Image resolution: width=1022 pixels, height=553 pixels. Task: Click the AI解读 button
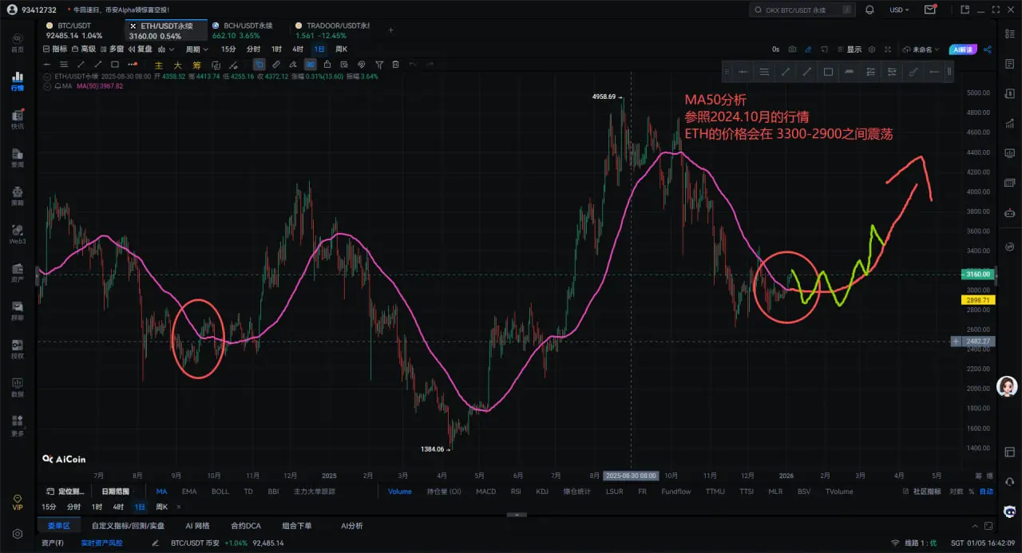pyautogui.click(x=963, y=49)
